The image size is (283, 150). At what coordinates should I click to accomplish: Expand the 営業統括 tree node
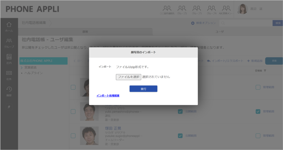click(x=22, y=67)
